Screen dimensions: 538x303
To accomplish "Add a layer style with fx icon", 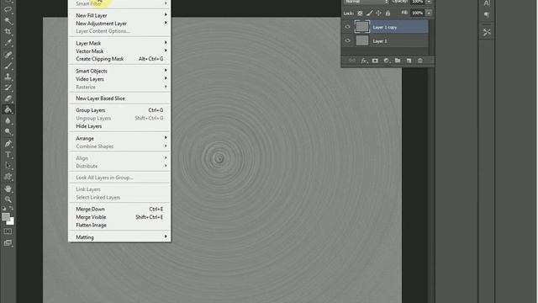I will tap(364, 61).
